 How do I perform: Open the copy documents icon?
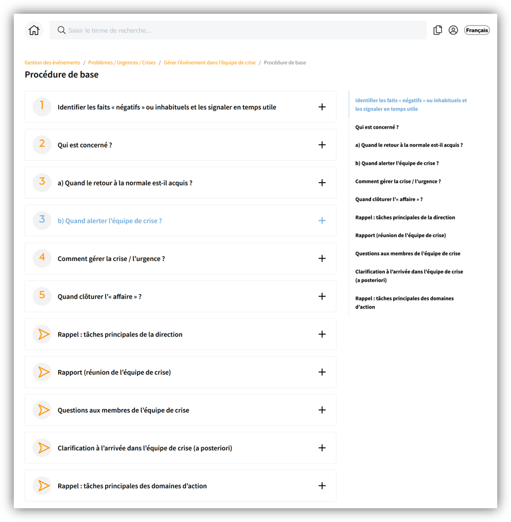pos(437,31)
